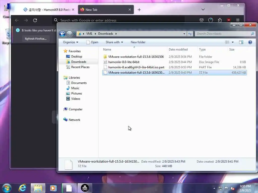Open the Explorer Help question mark icon
Image resolution: width=258 pixels, height=193 pixels.
[x=250, y=42]
